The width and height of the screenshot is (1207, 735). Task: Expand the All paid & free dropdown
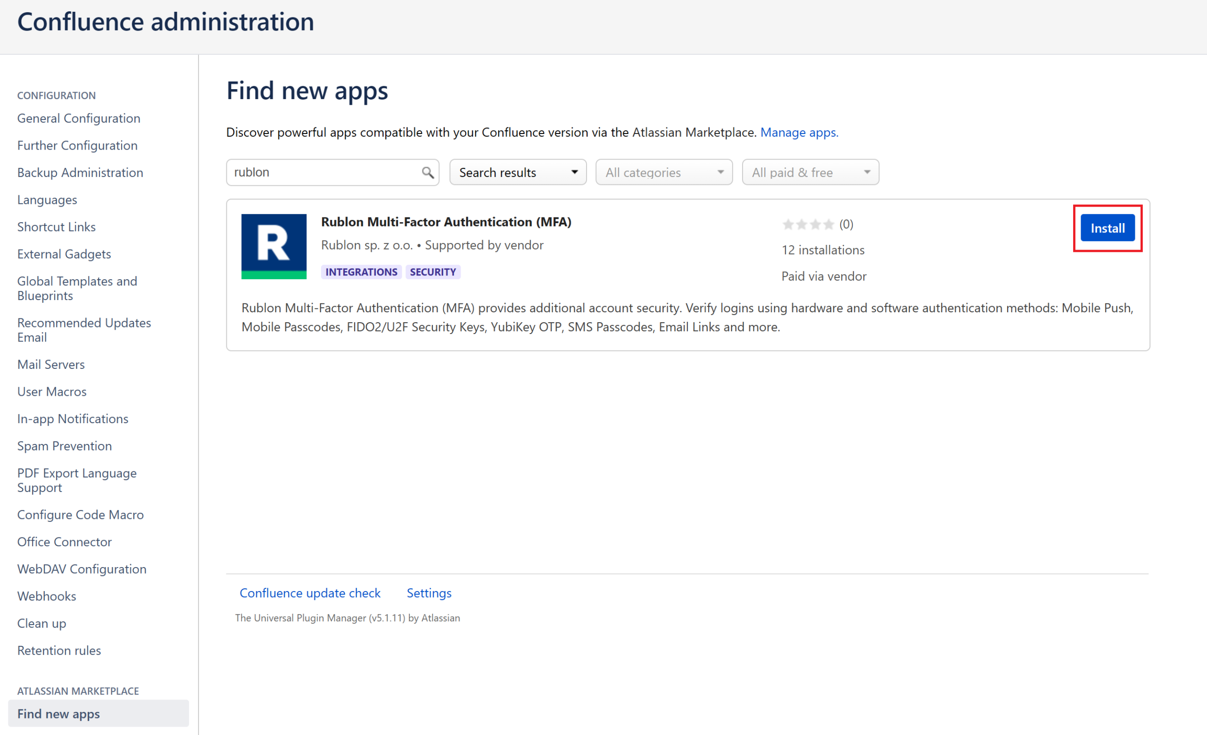coord(810,173)
